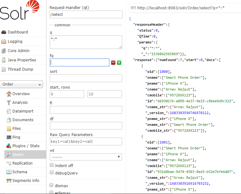The height and width of the screenshot is (194, 241).
Task: Expand the wt response format dropdown
Action: coord(86,157)
